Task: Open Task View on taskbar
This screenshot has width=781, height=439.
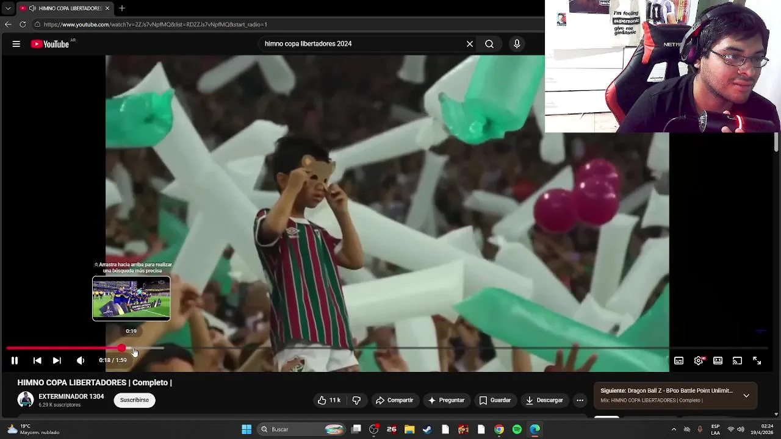Action: pyautogui.click(x=356, y=429)
